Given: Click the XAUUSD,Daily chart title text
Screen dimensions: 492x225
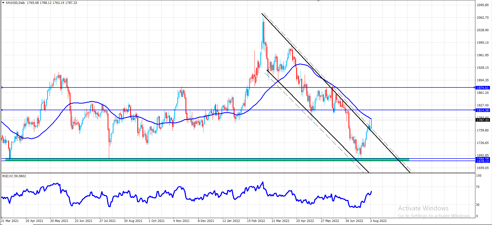Looking at the screenshot, I should [15, 3].
